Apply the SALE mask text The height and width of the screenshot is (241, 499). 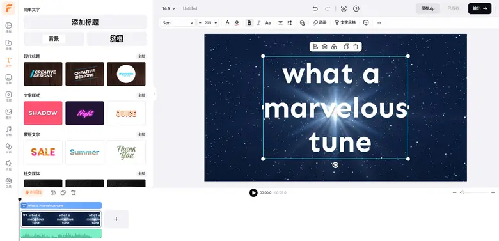tap(43, 152)
